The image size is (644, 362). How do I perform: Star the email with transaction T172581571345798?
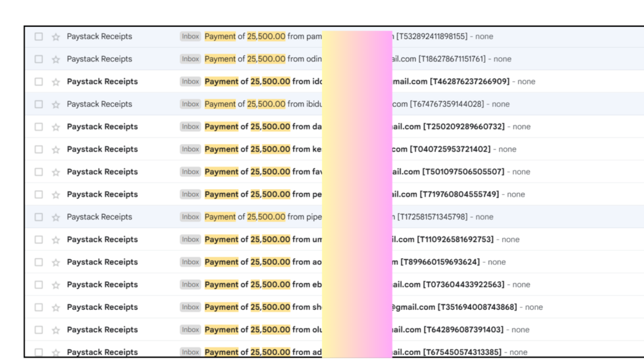tap(55, 217)
